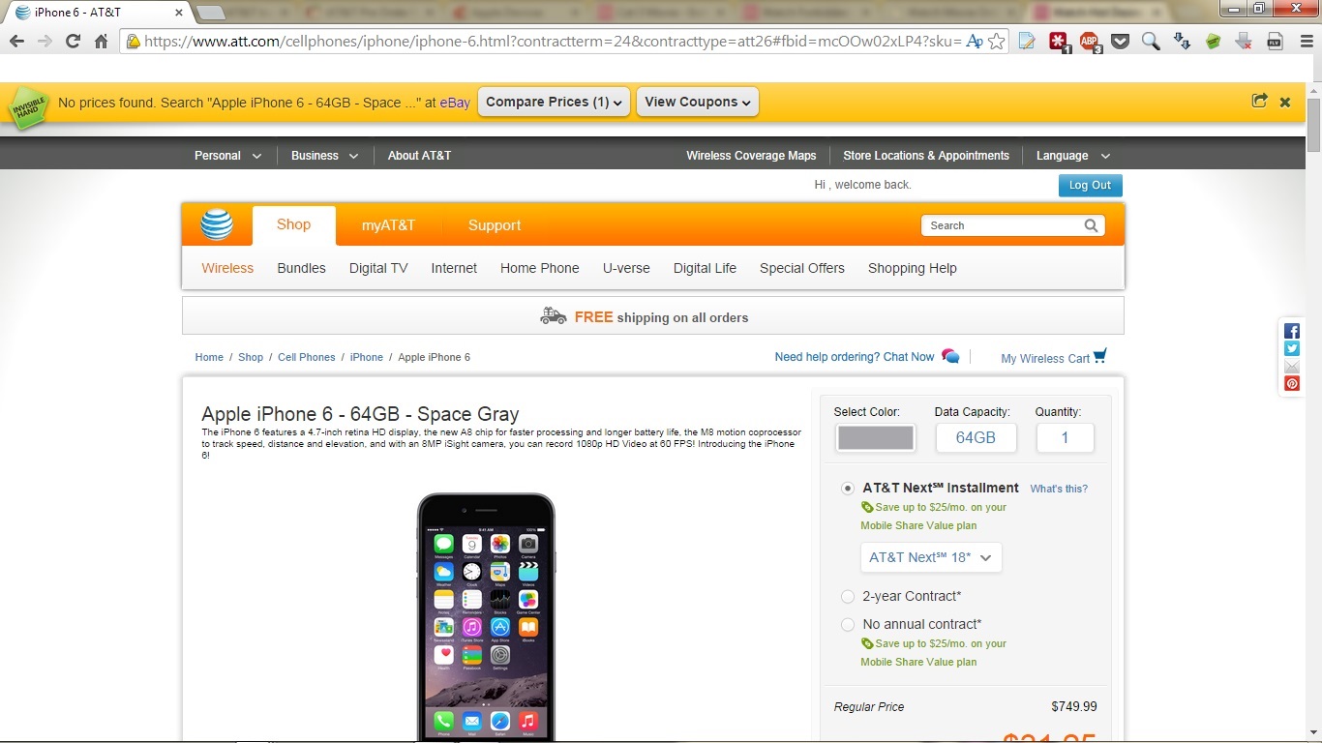
Task: Click the search magnifier in AT&T search box
Action: [x=1092, y=225]
